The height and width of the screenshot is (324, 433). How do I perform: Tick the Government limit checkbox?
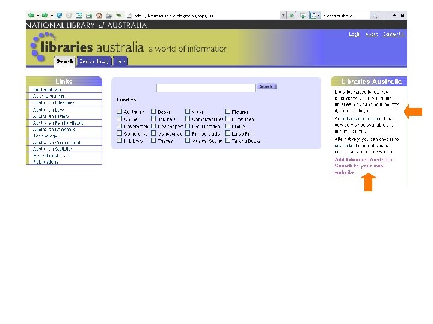click(120, 126)
